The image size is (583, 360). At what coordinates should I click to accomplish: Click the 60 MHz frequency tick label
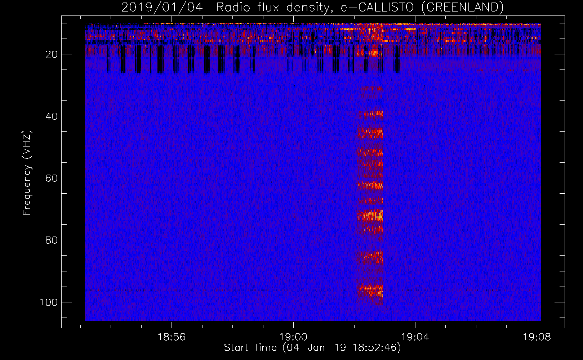52,178
